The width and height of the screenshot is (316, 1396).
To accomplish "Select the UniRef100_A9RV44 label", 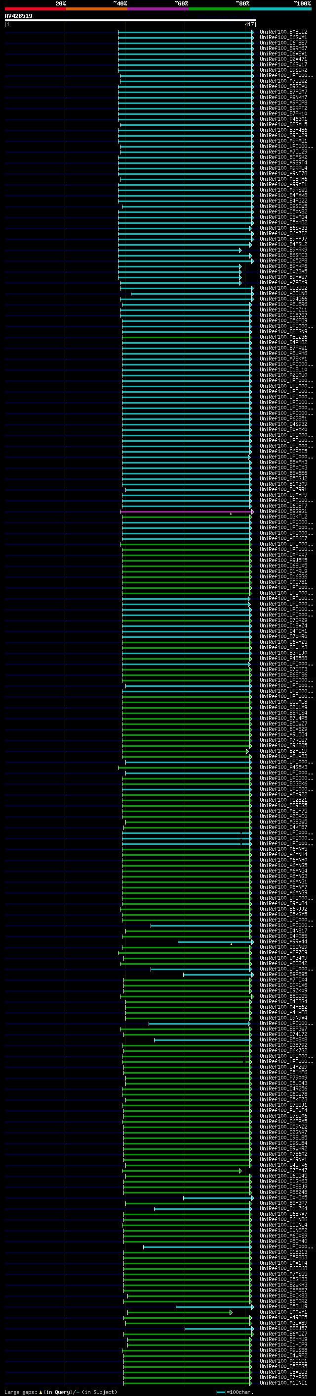I will (283, 942).
